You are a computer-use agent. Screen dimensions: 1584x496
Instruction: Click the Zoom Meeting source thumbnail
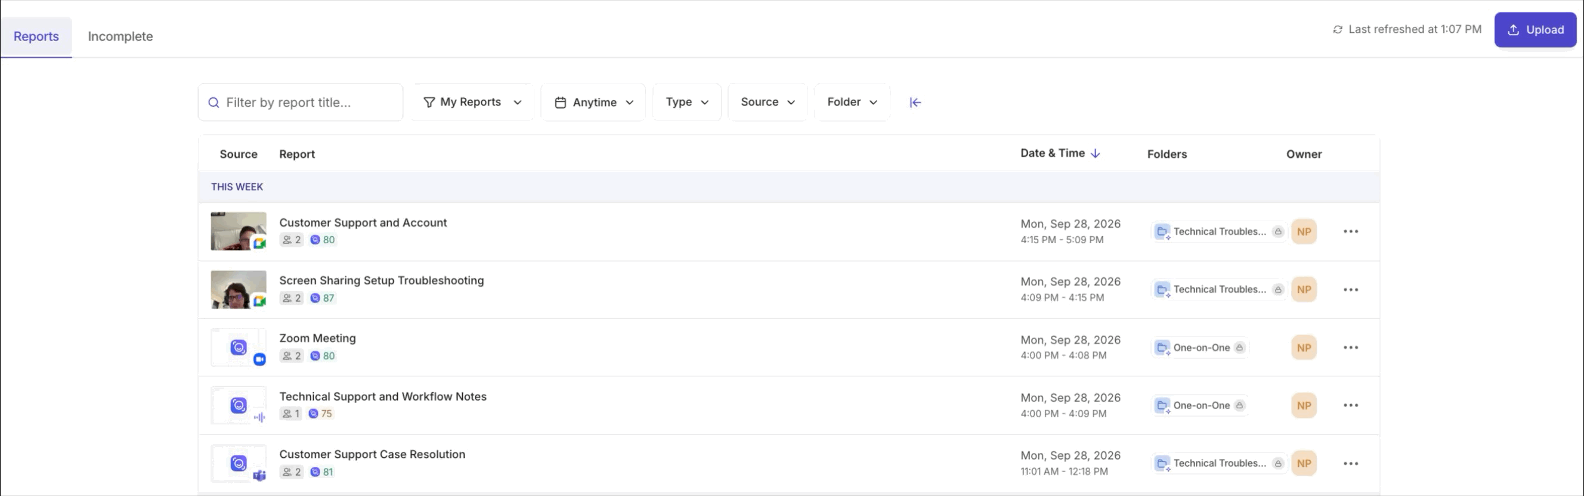point(239,348)
